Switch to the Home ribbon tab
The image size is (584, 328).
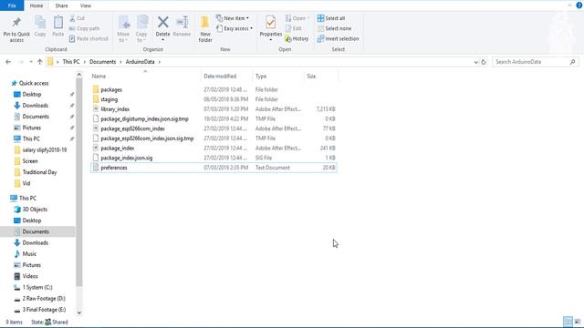click(36, 5)
